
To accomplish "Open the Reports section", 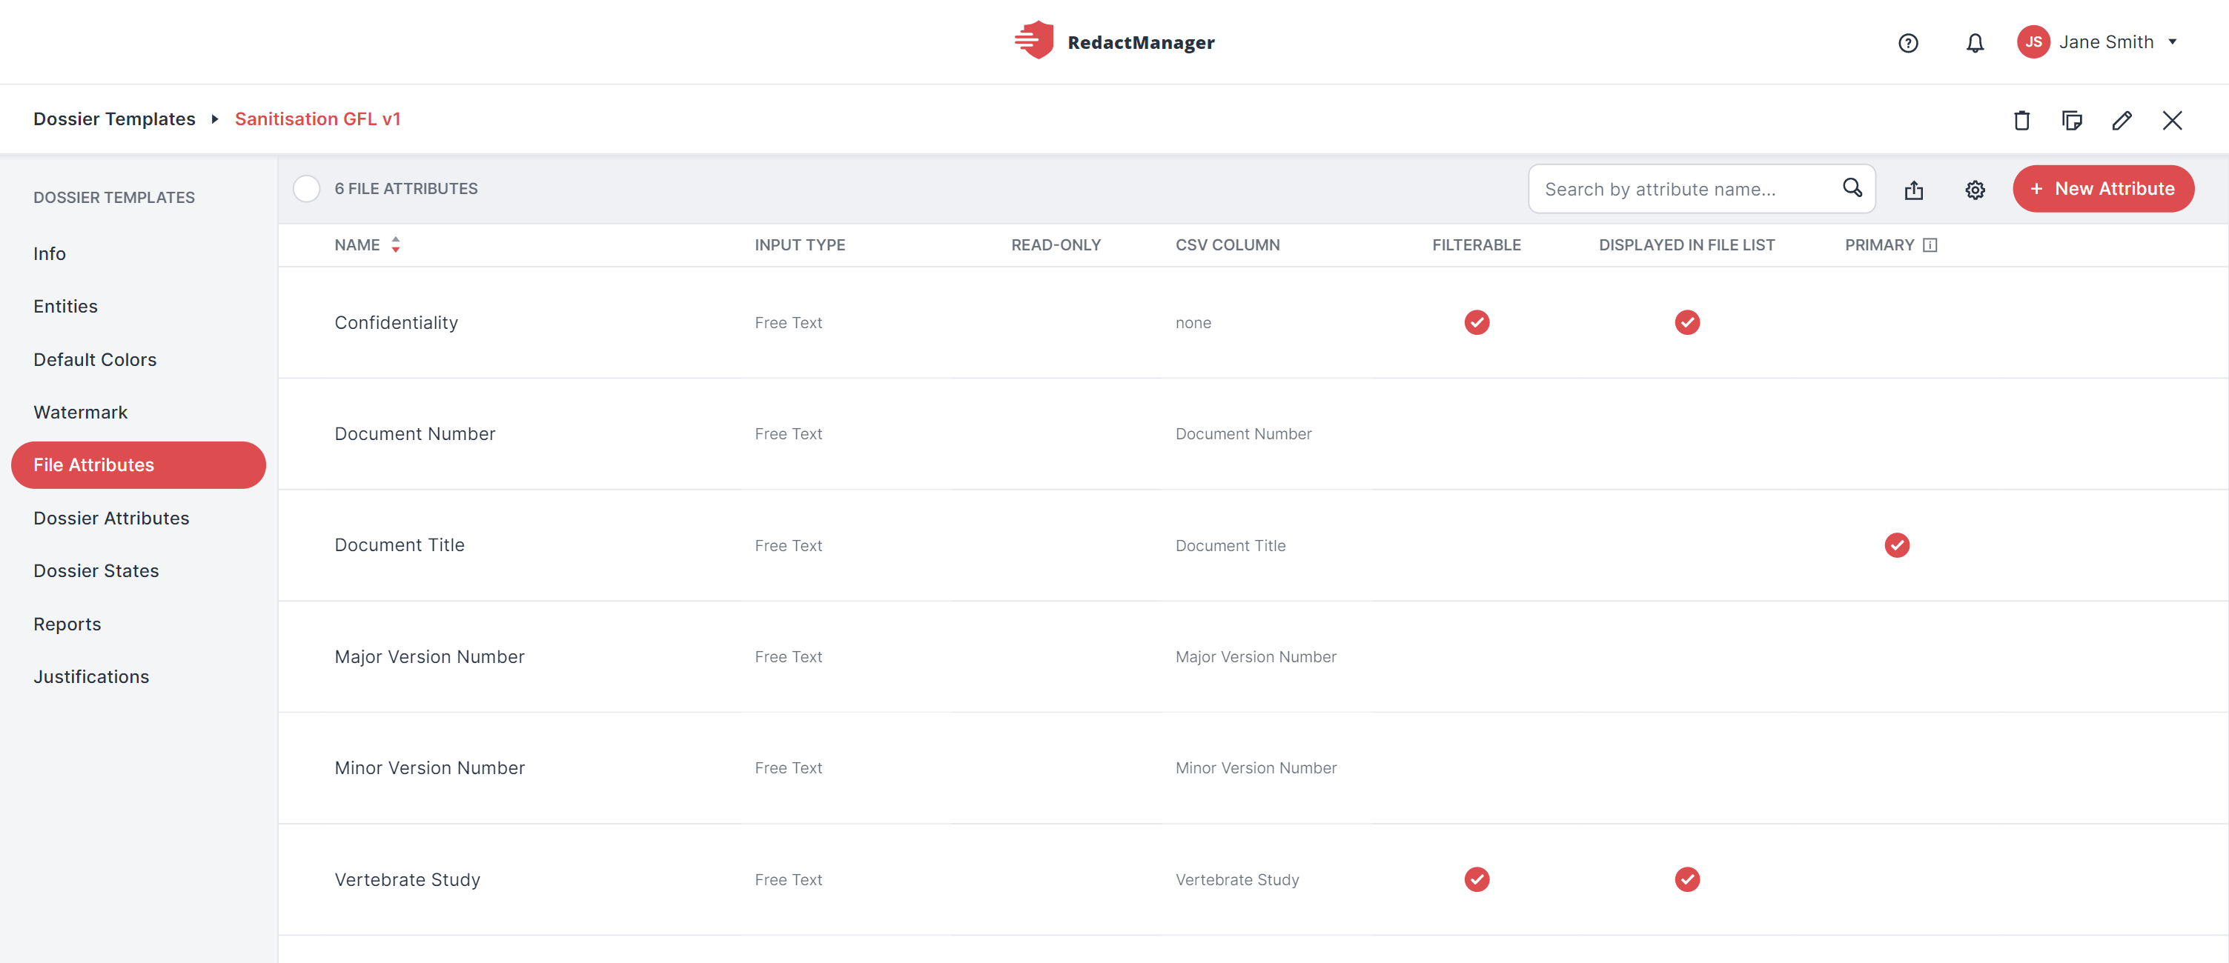I will (x=67, y=624).
